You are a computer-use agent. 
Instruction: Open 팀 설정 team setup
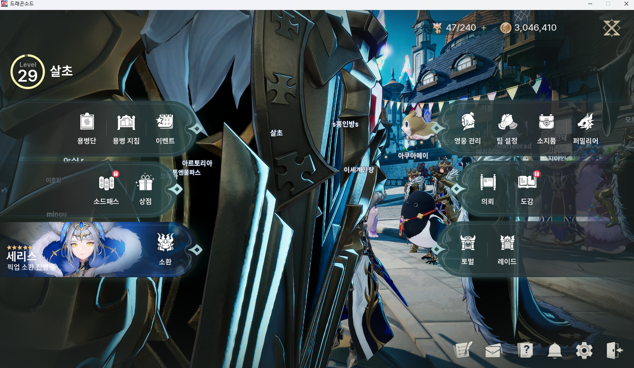(507, 123)
